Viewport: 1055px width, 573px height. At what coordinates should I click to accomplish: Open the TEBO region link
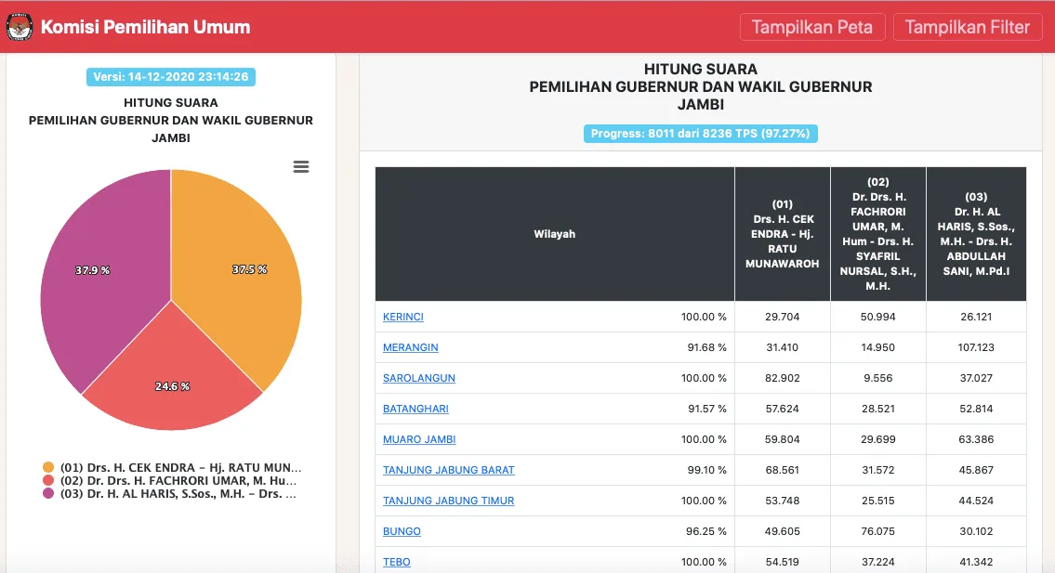[396, 562]
